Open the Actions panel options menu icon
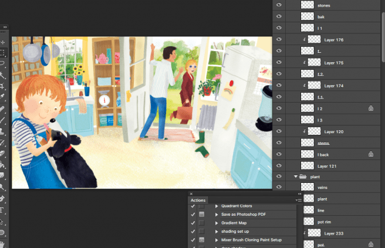The height and width of the screenshot is (248, 385). (x=299, y=201)
